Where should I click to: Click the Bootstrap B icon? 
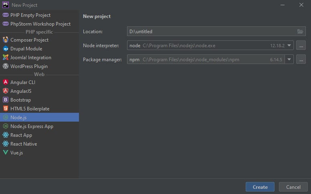pyautogui.click(x=6, y=100)
